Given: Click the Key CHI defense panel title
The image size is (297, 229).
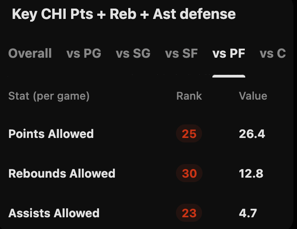Looking at the screenshot, I should tap(123, 14).
